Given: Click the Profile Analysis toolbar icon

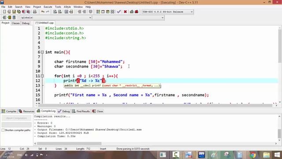Looking at the screenshot, I should (x=132, y=12).
